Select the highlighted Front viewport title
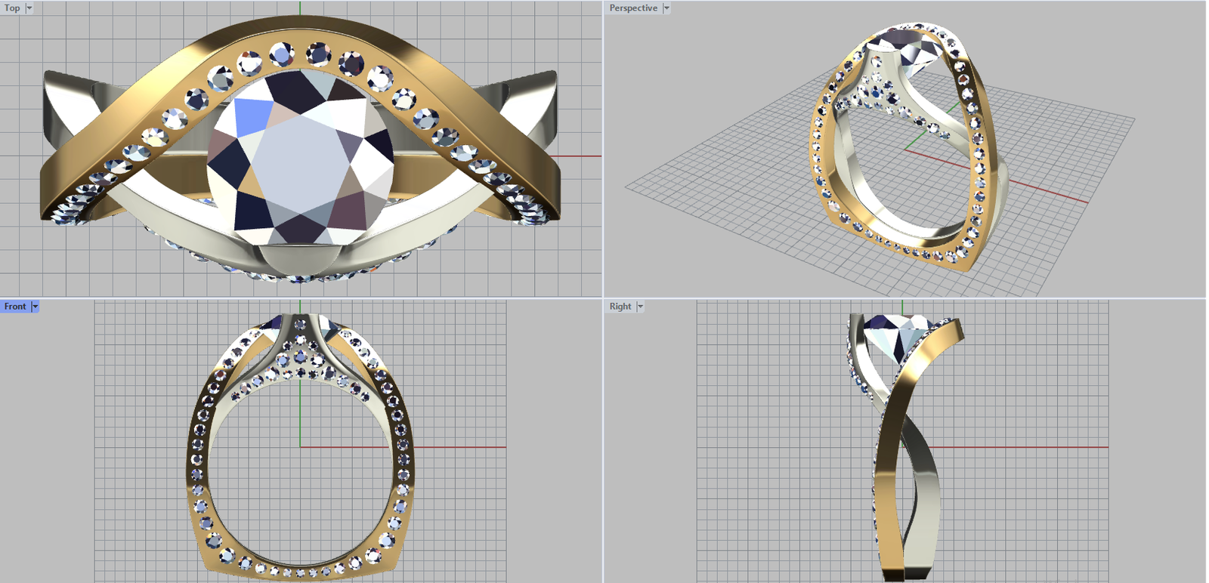1209x583 pixels. [x=15, y=307]
